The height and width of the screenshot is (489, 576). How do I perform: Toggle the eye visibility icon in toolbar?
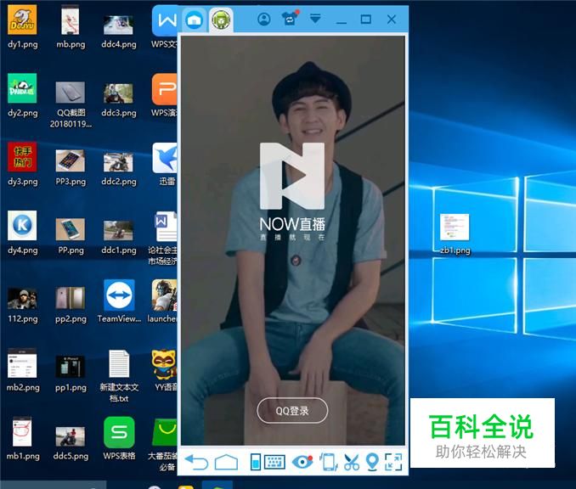click(302, 462)
